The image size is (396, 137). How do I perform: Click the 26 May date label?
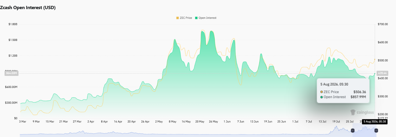click(x=213, y=121)
